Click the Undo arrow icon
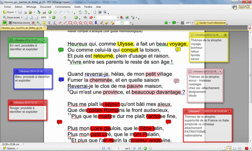The height and width of the screenshot is (151, 252). click(61, 12)
